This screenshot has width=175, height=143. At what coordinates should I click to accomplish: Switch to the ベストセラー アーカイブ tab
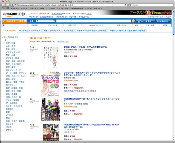point(30,30)
